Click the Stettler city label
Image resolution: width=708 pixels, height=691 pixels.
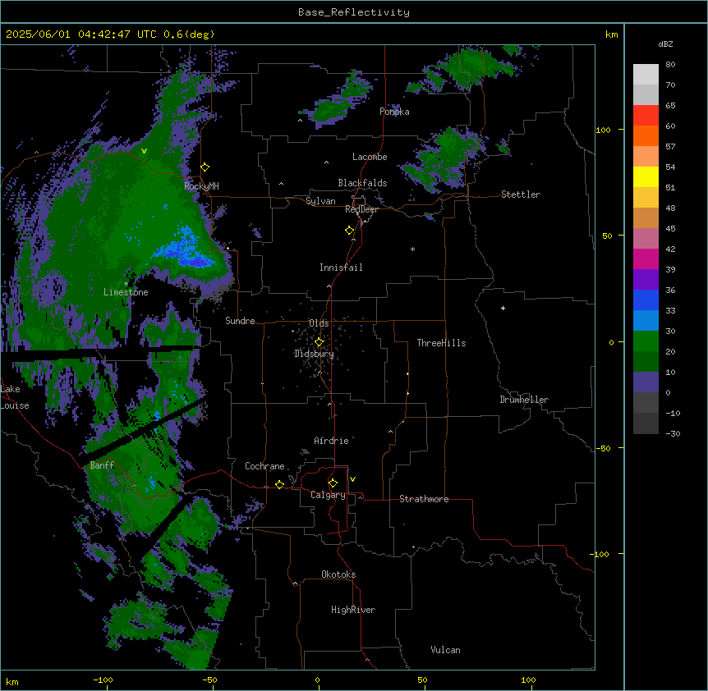(x=521, y=194)
